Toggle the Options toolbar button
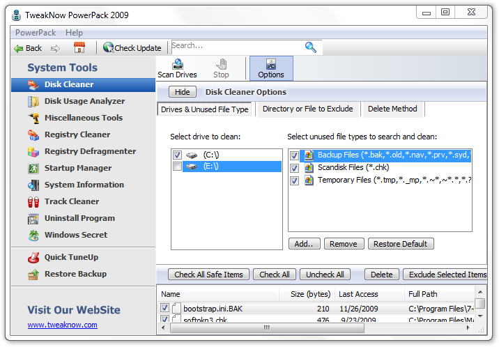The height and width of the screenshot is (347, 499). pos(271,68)
